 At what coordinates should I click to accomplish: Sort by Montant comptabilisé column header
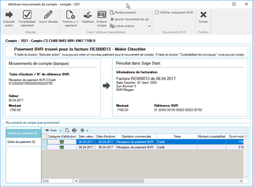[x=212, y=136]
